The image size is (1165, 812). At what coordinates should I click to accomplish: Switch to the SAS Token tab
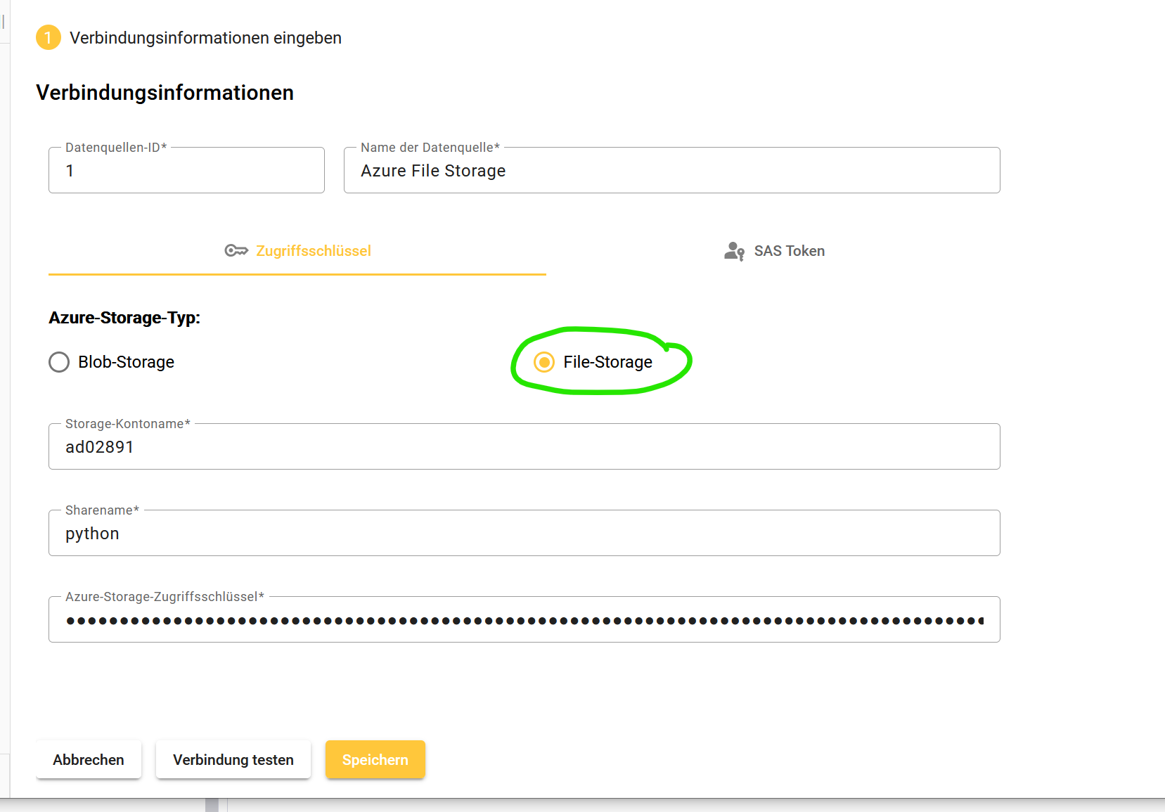(773, 251)
